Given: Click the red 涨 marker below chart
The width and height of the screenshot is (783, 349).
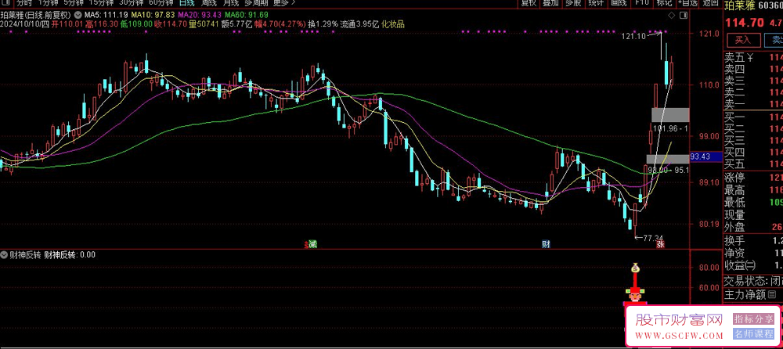Looking at the screenshot, I should pyautogui.click(x=661, y=244).
